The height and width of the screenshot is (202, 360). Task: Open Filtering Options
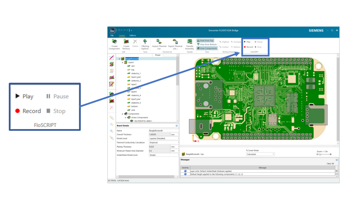click(145, 45)
